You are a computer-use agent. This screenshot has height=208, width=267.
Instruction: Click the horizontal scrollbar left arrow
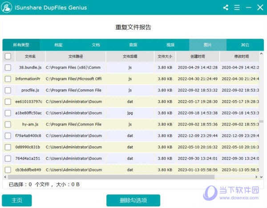[x=5, y=177]
